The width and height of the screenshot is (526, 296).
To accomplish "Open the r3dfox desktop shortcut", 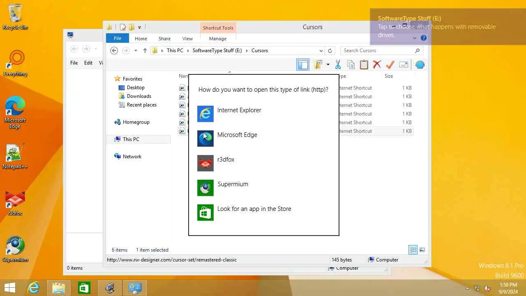I will coord(15,203).
